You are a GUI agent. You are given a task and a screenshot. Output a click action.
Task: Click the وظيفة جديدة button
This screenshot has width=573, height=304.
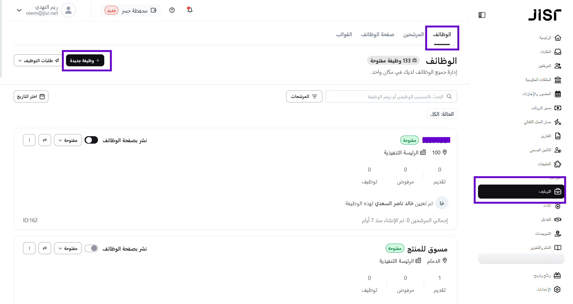click(85, 61)
